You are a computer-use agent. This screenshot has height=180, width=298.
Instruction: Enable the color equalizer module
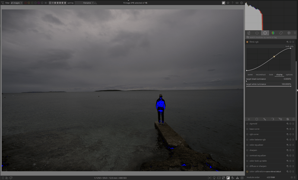(247, 145)
